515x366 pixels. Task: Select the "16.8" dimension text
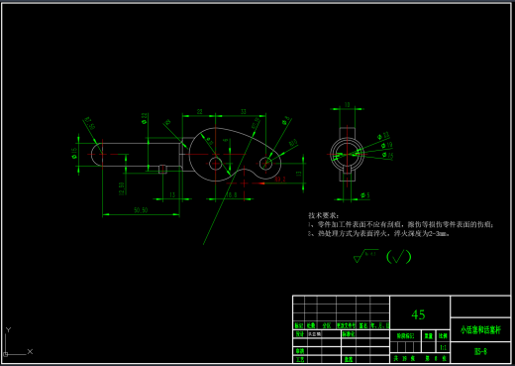pyautogui.click(x=231, y=195)
